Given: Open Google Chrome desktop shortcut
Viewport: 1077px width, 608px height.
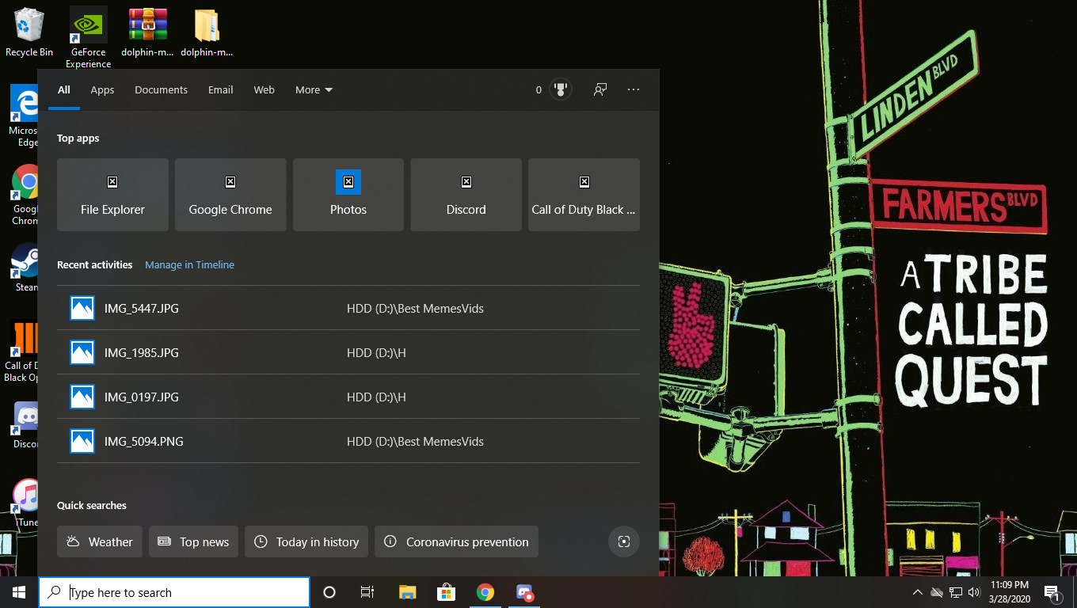Looking at the screenshot, I should (x=24, y=195).
